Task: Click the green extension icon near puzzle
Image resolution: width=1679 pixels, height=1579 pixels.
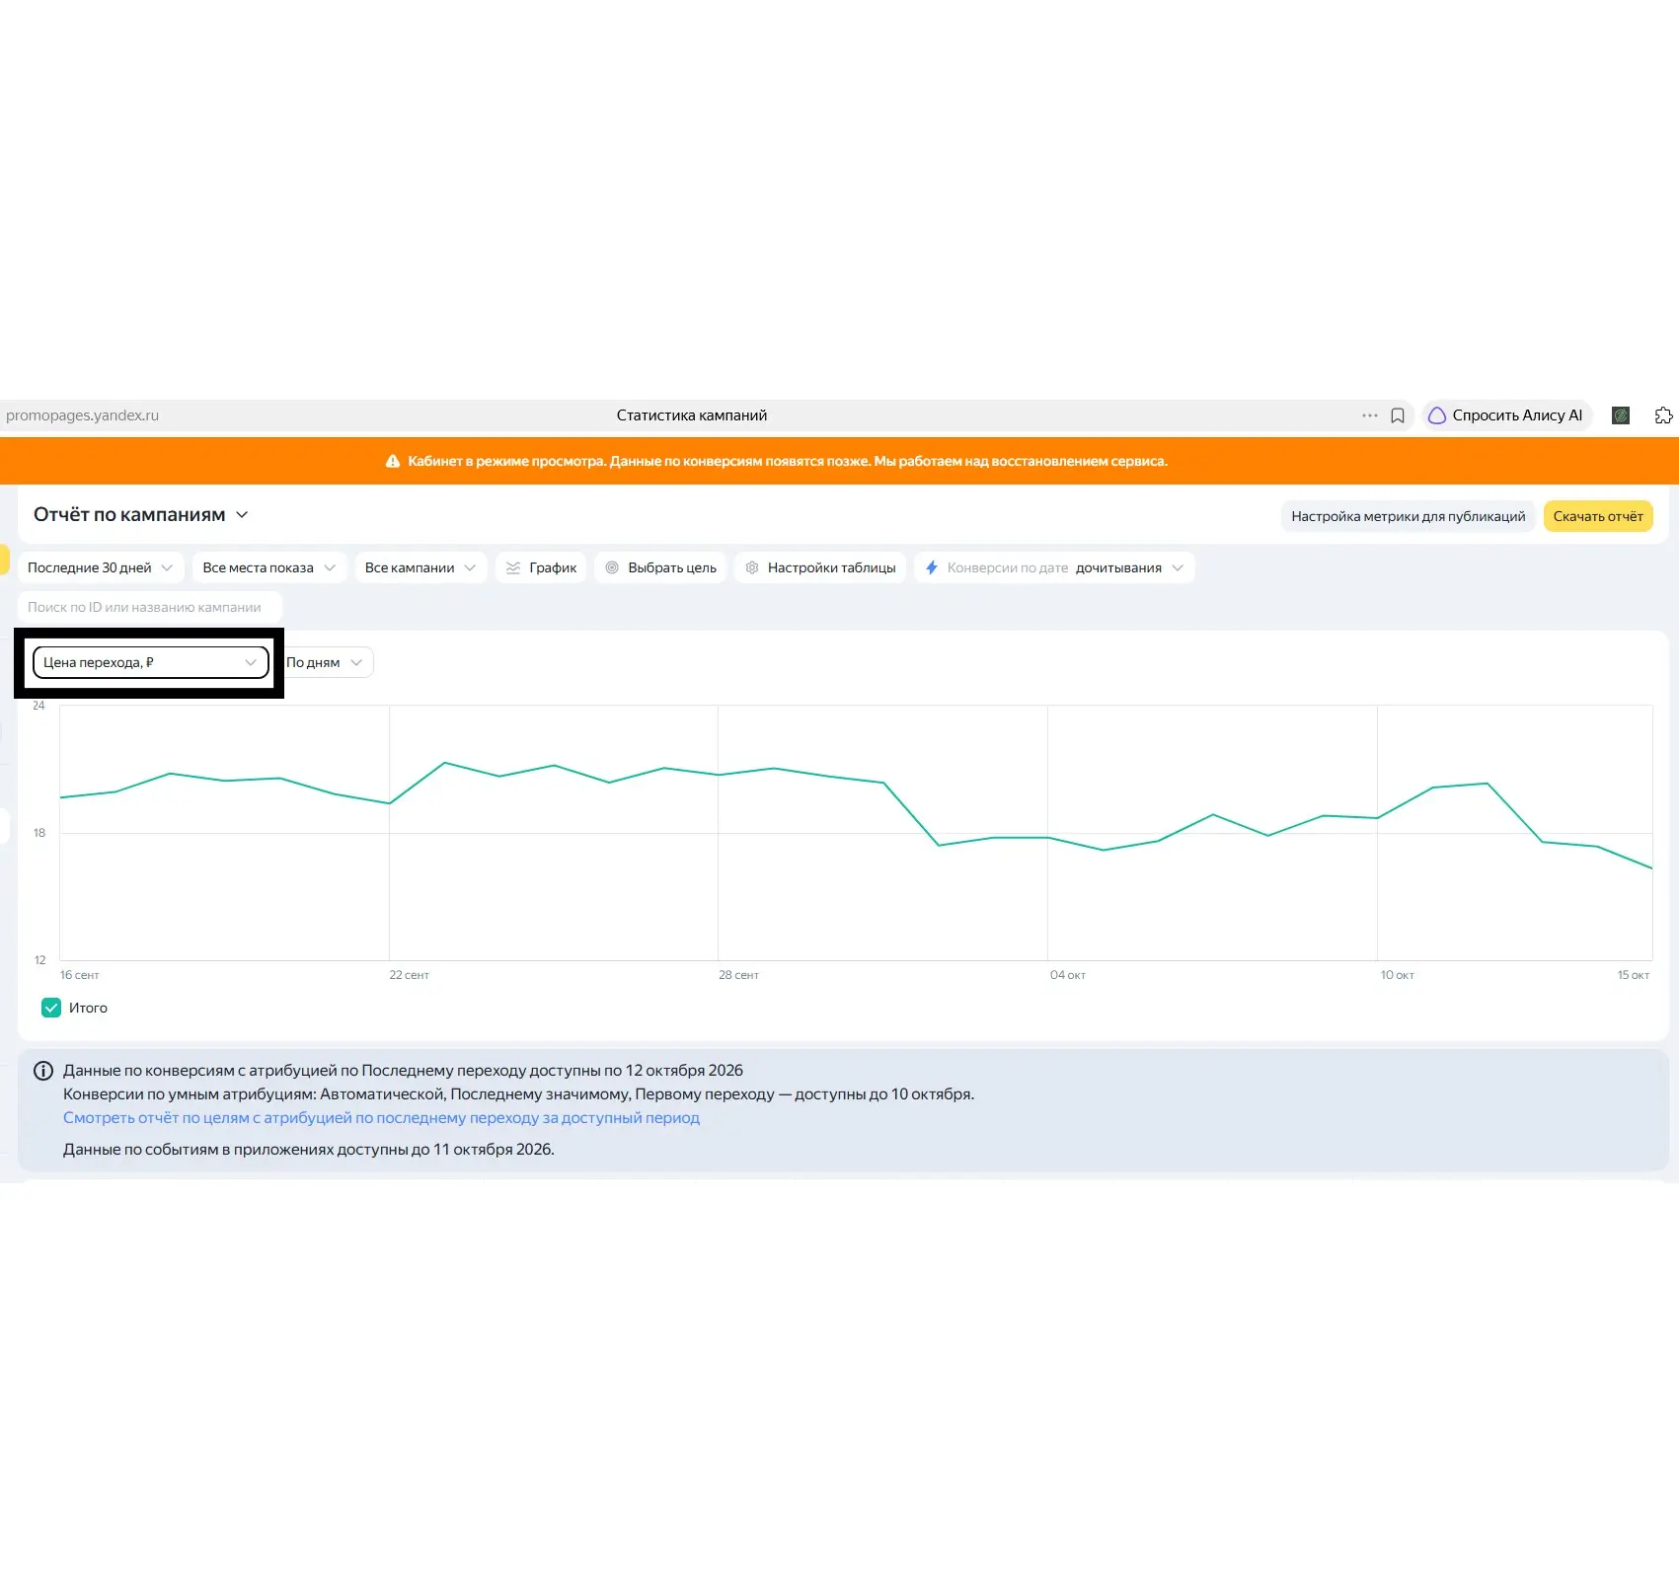Action: click(x=1620, y=415)
